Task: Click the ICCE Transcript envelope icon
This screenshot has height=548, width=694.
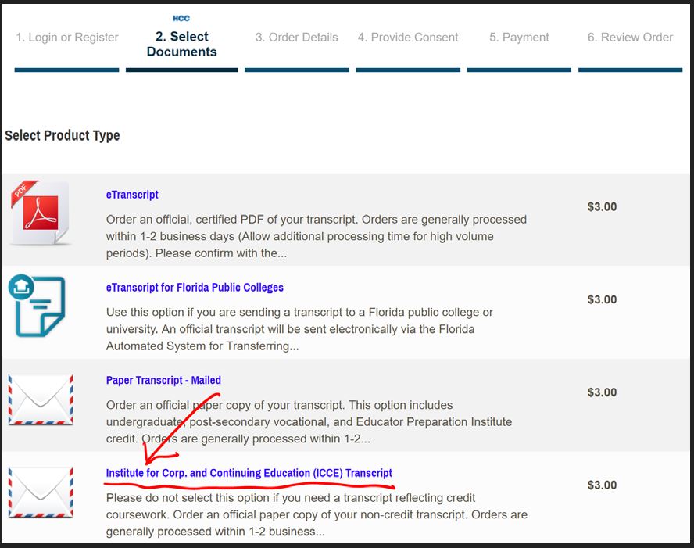Action: point(41,492)
